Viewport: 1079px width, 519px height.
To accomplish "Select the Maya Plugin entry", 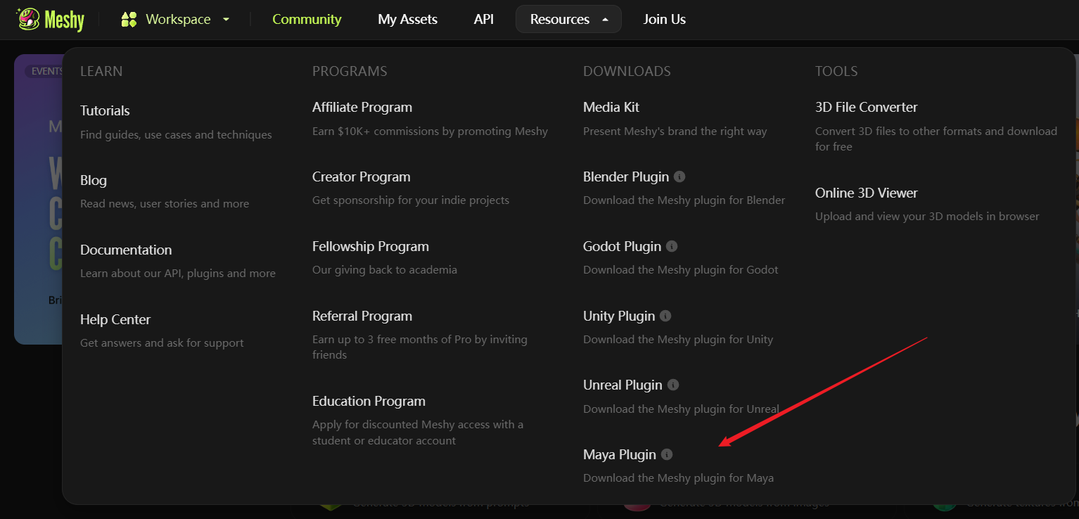I will point(620,454).
